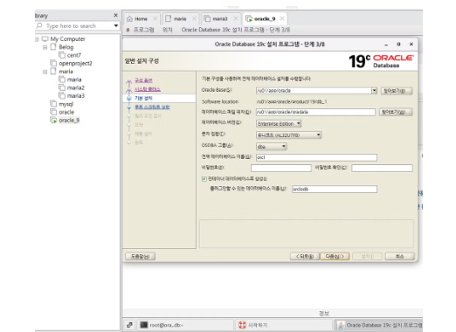Select the maria2 virtual machine
This screenshot has height=332, width=456.
[76, 87]
